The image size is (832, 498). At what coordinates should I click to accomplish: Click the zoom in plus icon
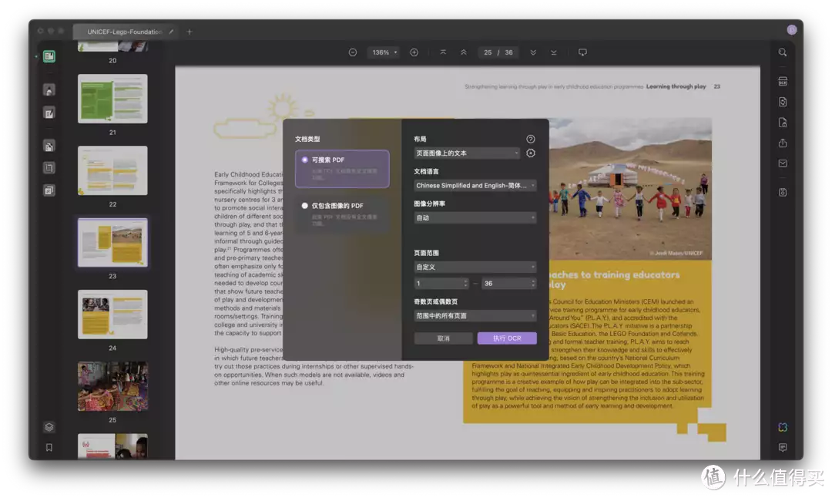(x=414, y=52)
